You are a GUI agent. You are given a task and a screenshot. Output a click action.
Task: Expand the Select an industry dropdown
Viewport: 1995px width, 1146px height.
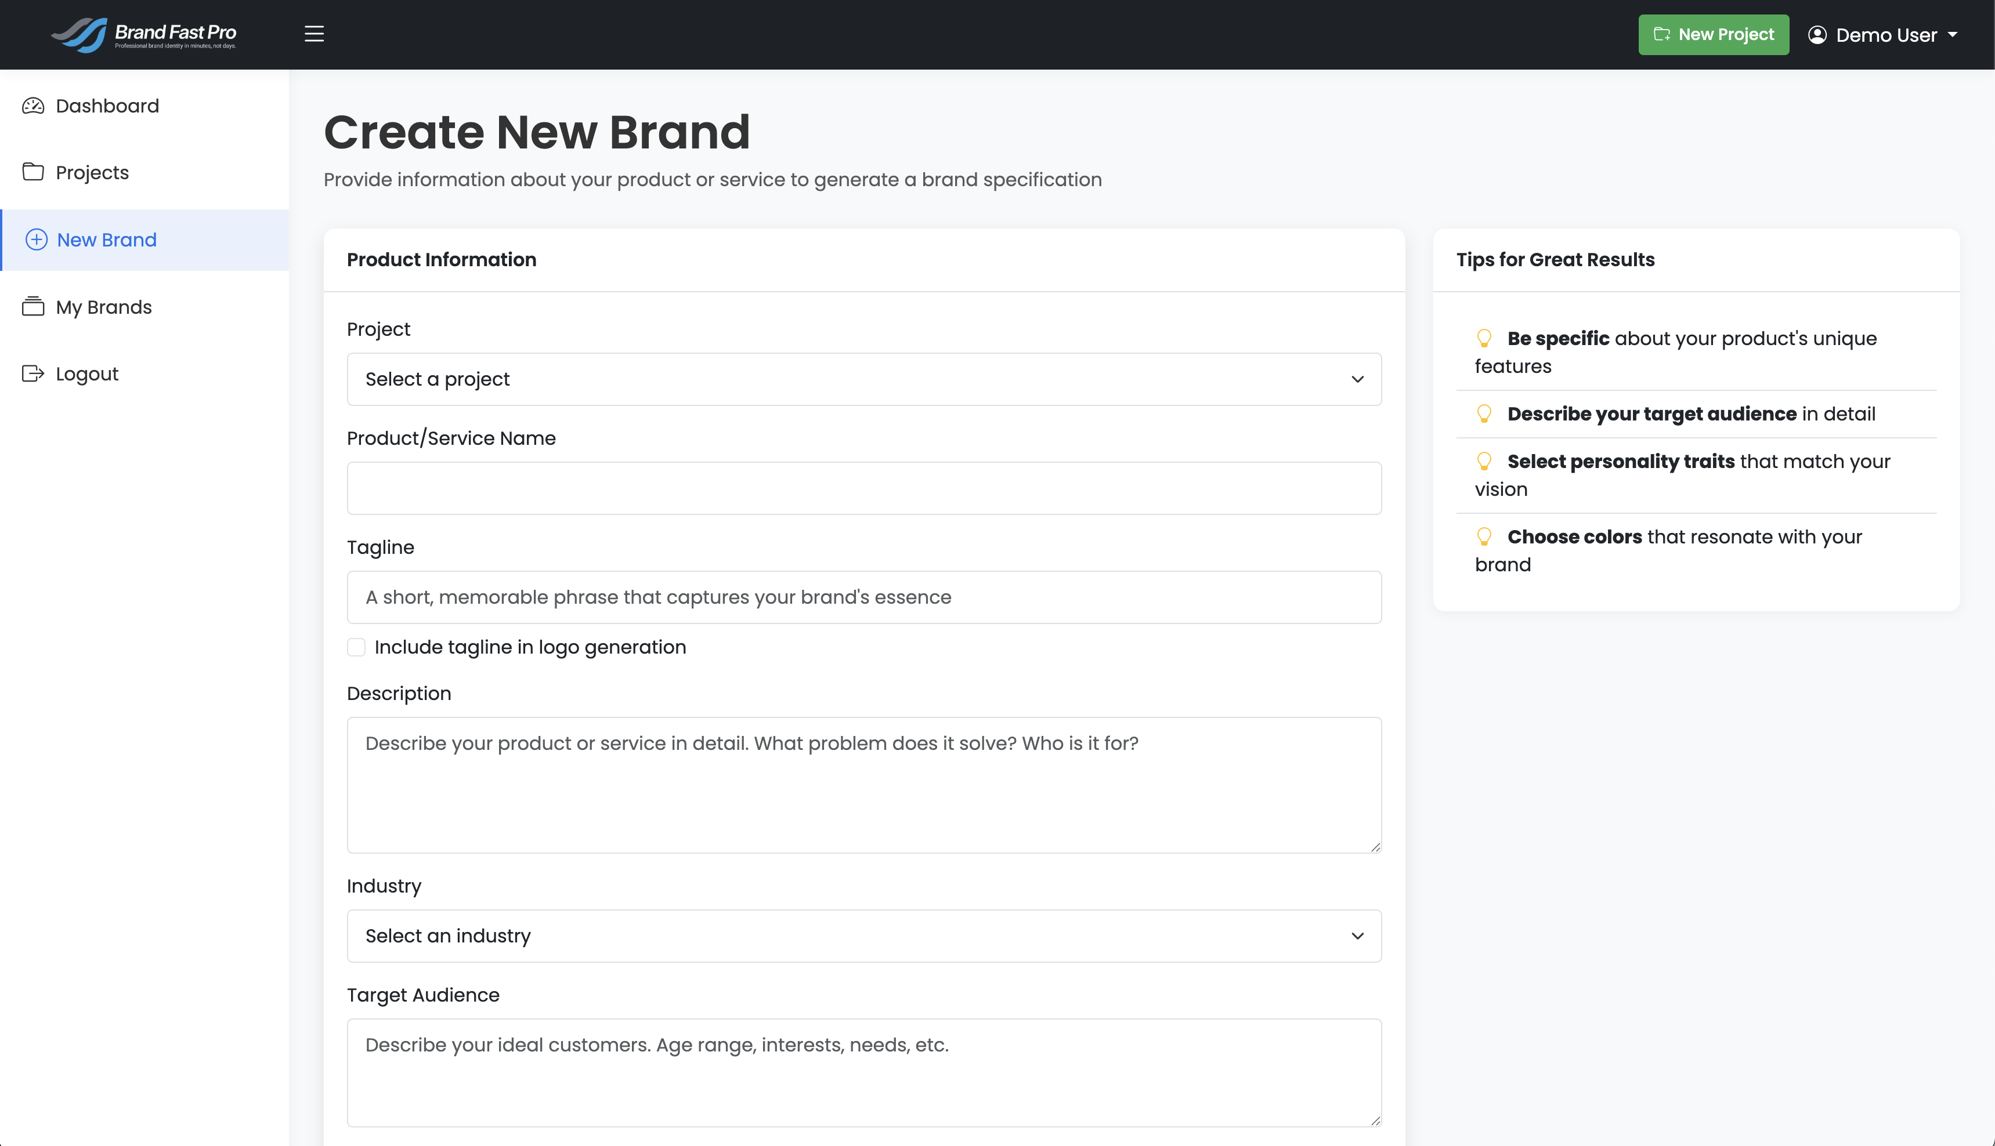[x=863, y=936]
